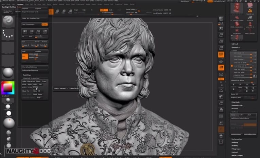Open the Material menu
This screenshot has width=260, height=158.
(x=62, y=4)
